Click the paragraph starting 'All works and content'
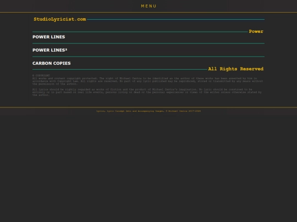Viewport: 297px width, 222px height. [147, 81]
